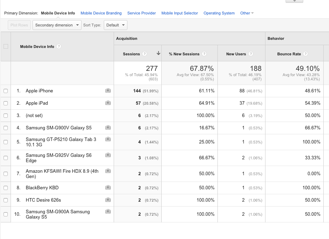Click Apple iPhone device name
Image resolution: width=329 pixels, height=239 pixels.
40,91
